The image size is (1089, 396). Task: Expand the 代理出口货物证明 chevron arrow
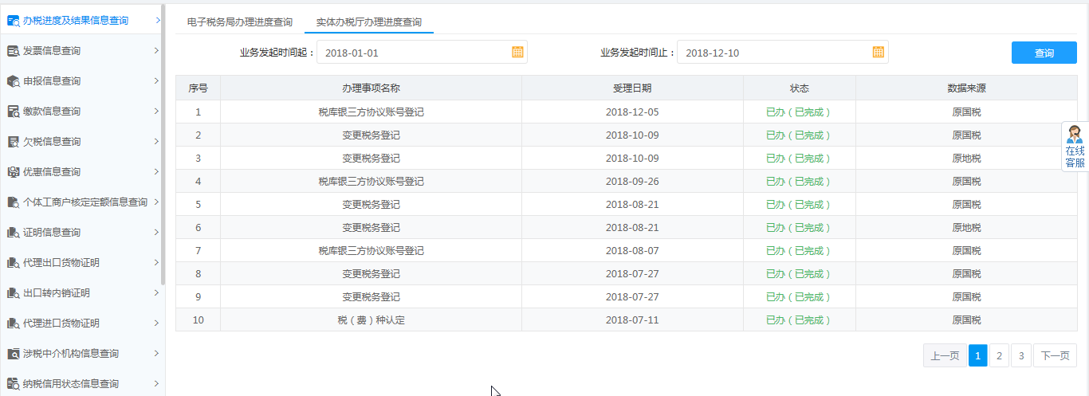point(157,263)
